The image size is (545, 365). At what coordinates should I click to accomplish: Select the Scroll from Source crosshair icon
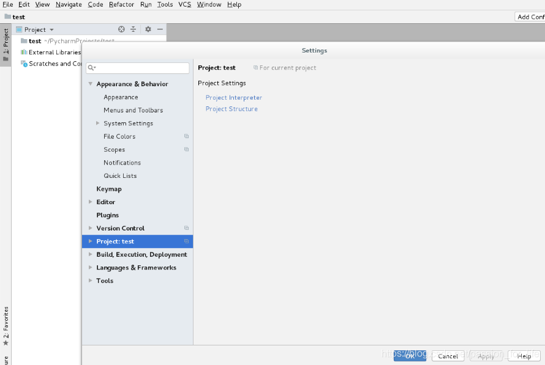[120, 29]
